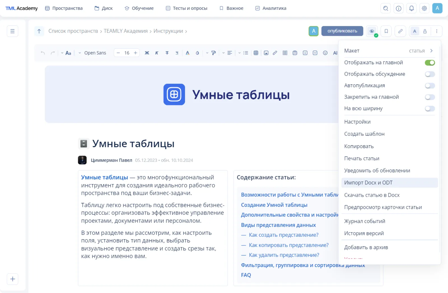Open the 'Тесты и опросы' navigation tab

click(186, 8)
